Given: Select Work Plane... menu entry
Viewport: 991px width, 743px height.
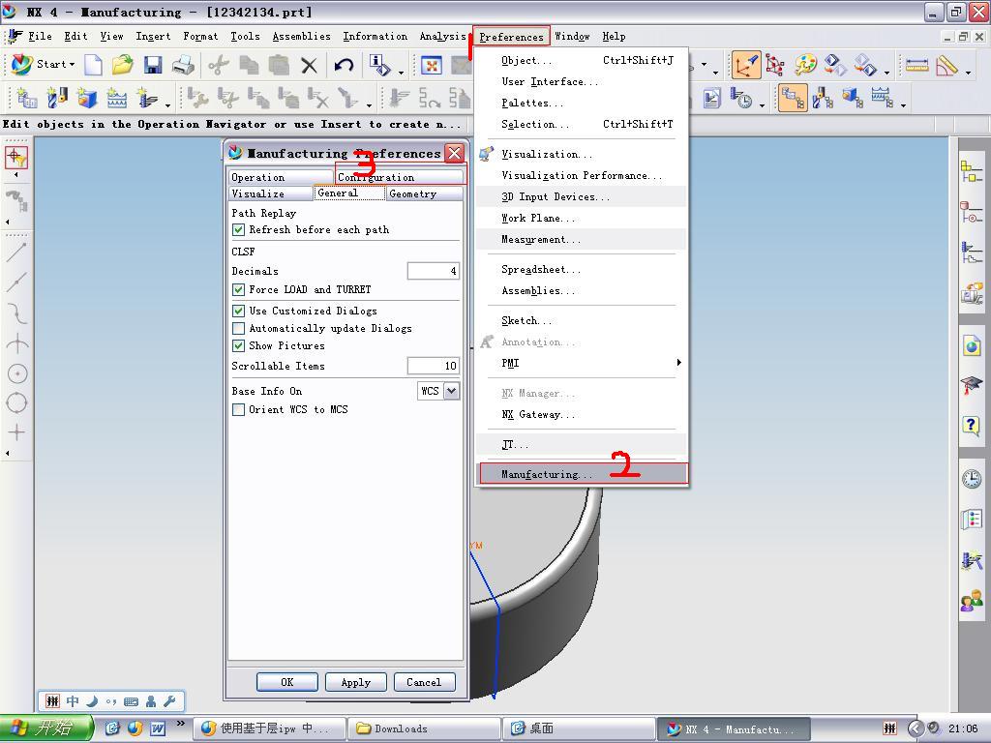Looking at the screenshot, I should pos(581,219).
